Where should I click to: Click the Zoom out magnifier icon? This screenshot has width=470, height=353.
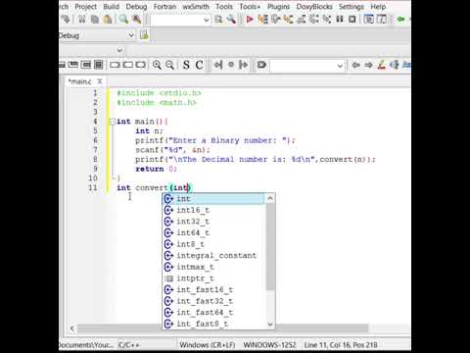click(169, 65)
